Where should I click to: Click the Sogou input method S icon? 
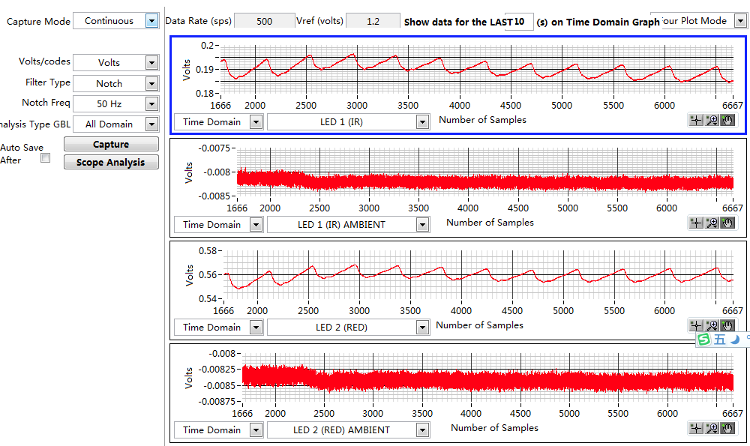pyautogui.click(x=704, y=340)
